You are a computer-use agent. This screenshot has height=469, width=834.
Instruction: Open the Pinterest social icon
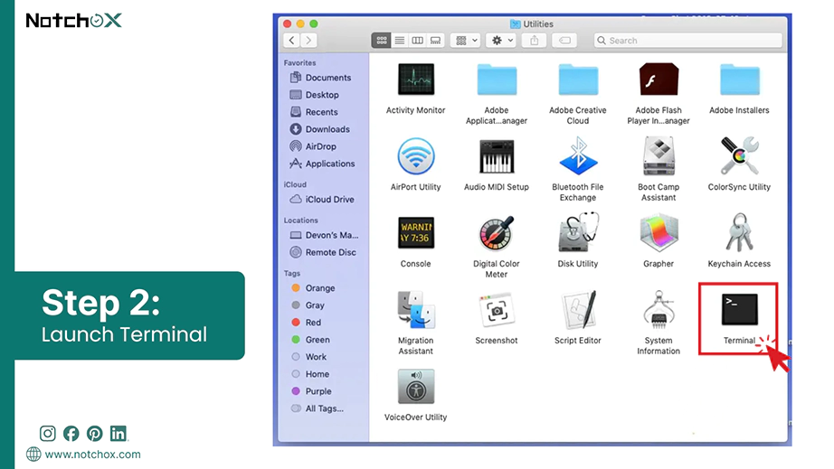point(95,434)
